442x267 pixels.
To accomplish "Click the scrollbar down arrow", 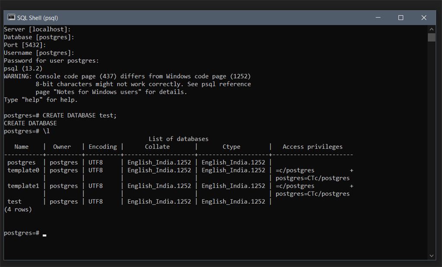I will click(432, 255).
